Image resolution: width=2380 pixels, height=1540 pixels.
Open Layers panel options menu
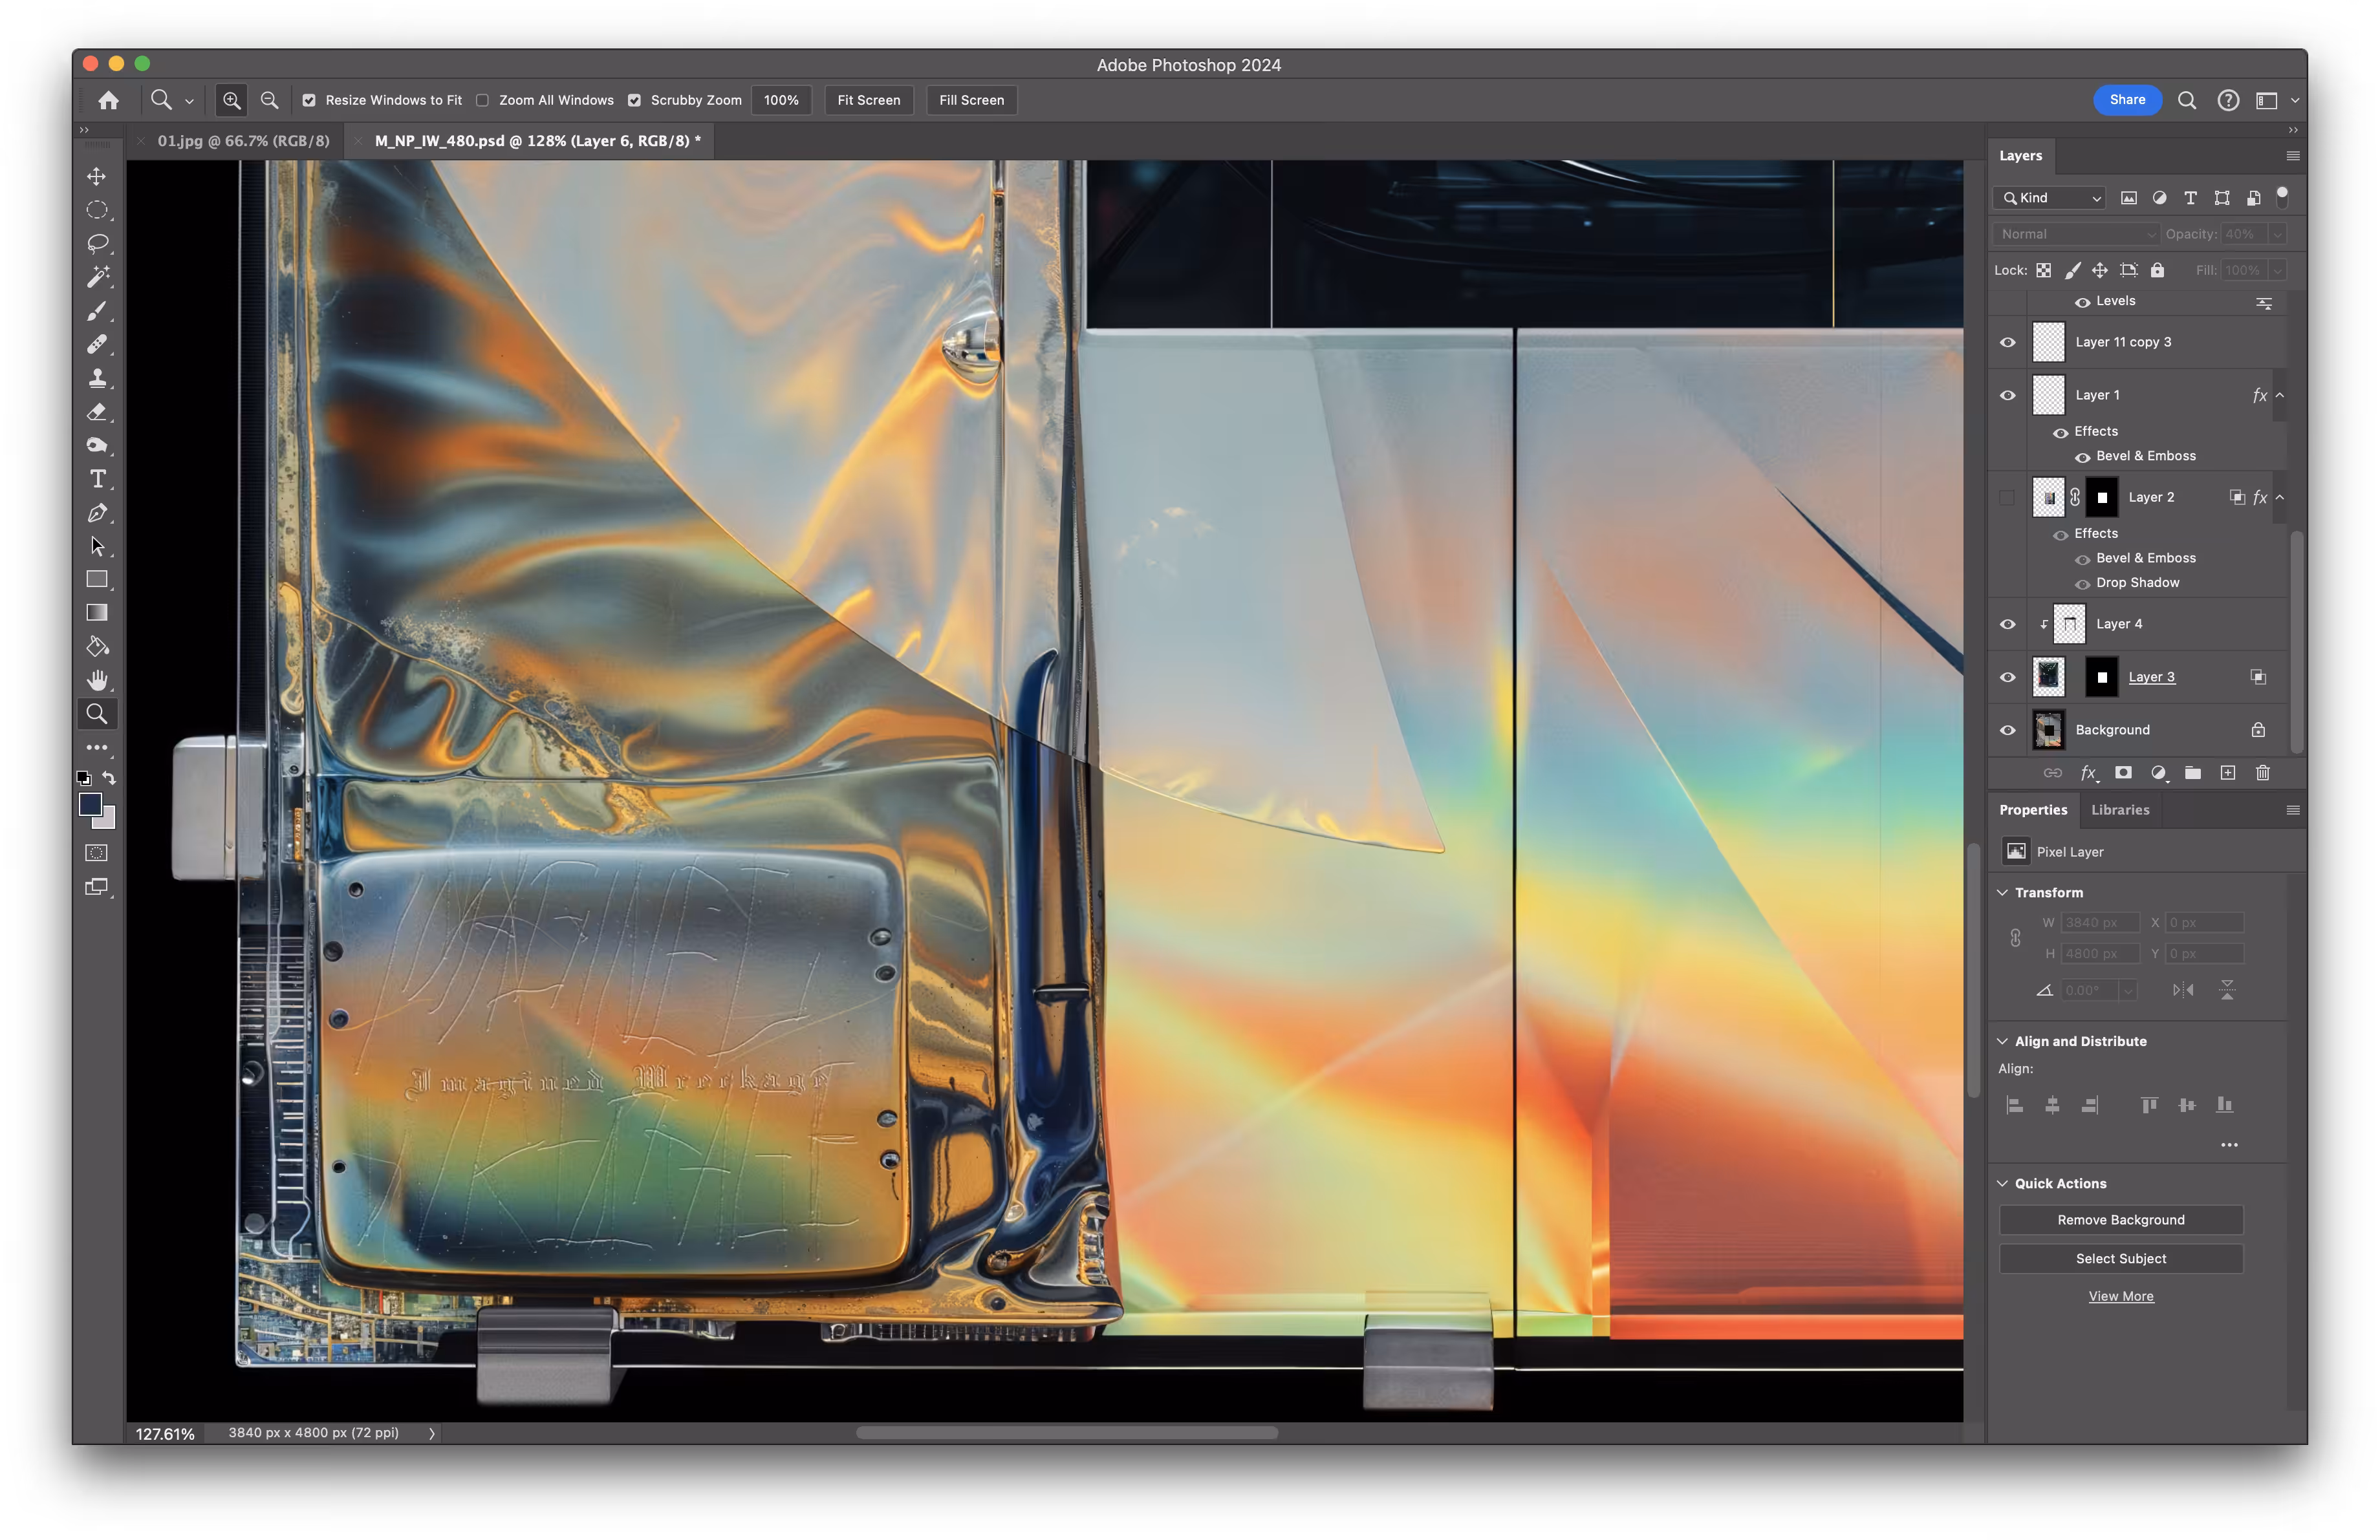pyautogui.click(x=2293, y=156)
